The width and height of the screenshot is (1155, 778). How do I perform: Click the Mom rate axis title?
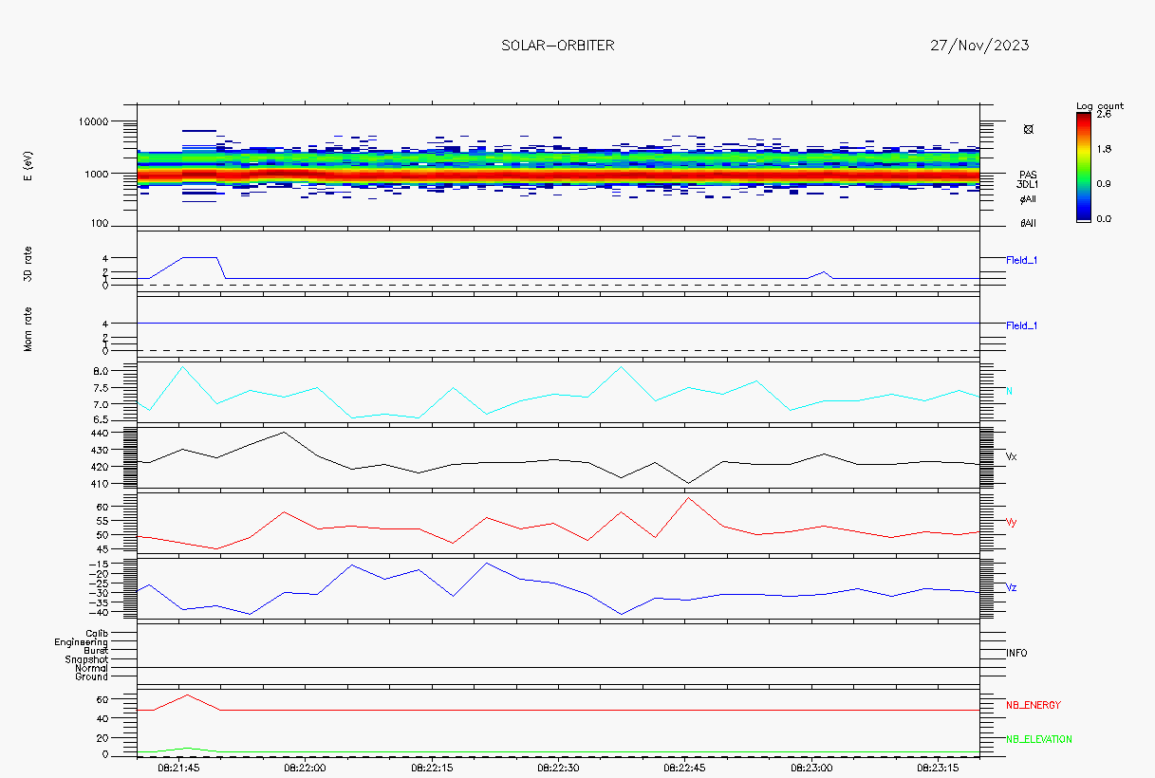pos(28,328)
